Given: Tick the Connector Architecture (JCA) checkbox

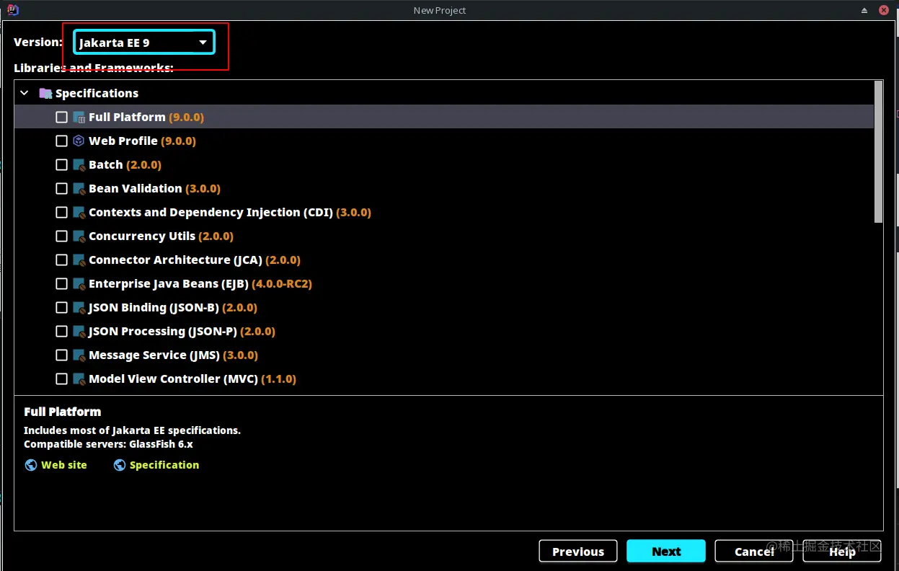Looking at the screenshot, I should coord(61,260).
